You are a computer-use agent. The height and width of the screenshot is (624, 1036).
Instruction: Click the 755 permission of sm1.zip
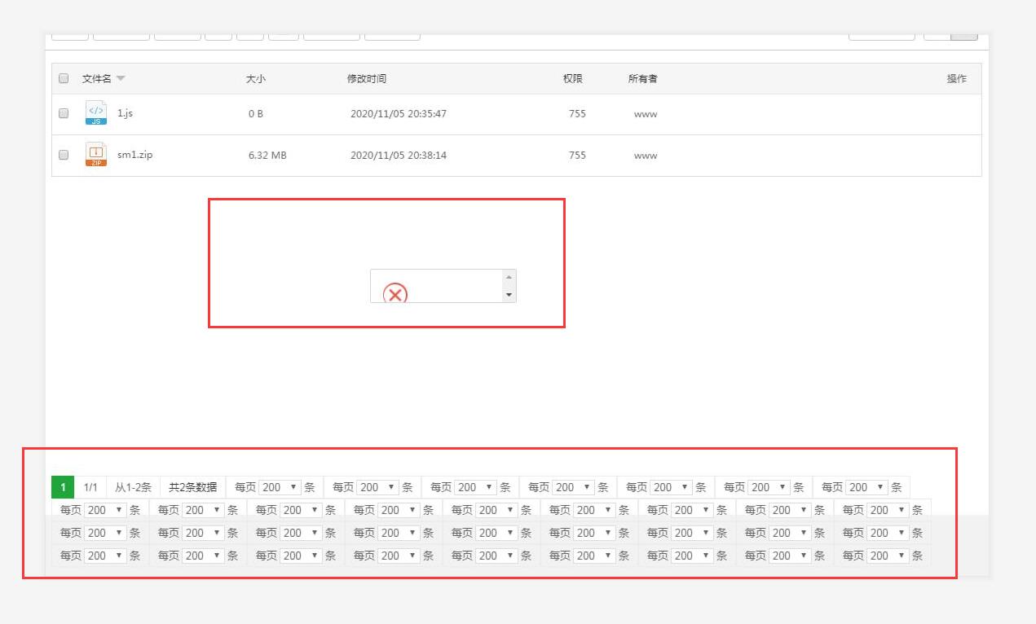(x=577, y=155)
